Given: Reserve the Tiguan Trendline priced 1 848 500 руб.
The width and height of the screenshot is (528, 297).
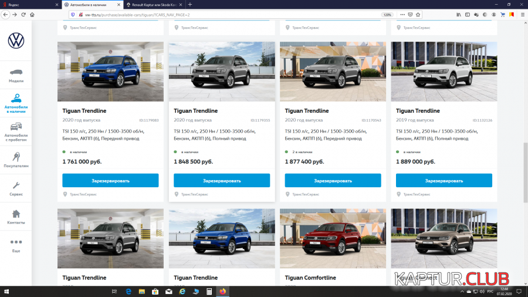Looking at the screenshot, I should pos(221,180).
